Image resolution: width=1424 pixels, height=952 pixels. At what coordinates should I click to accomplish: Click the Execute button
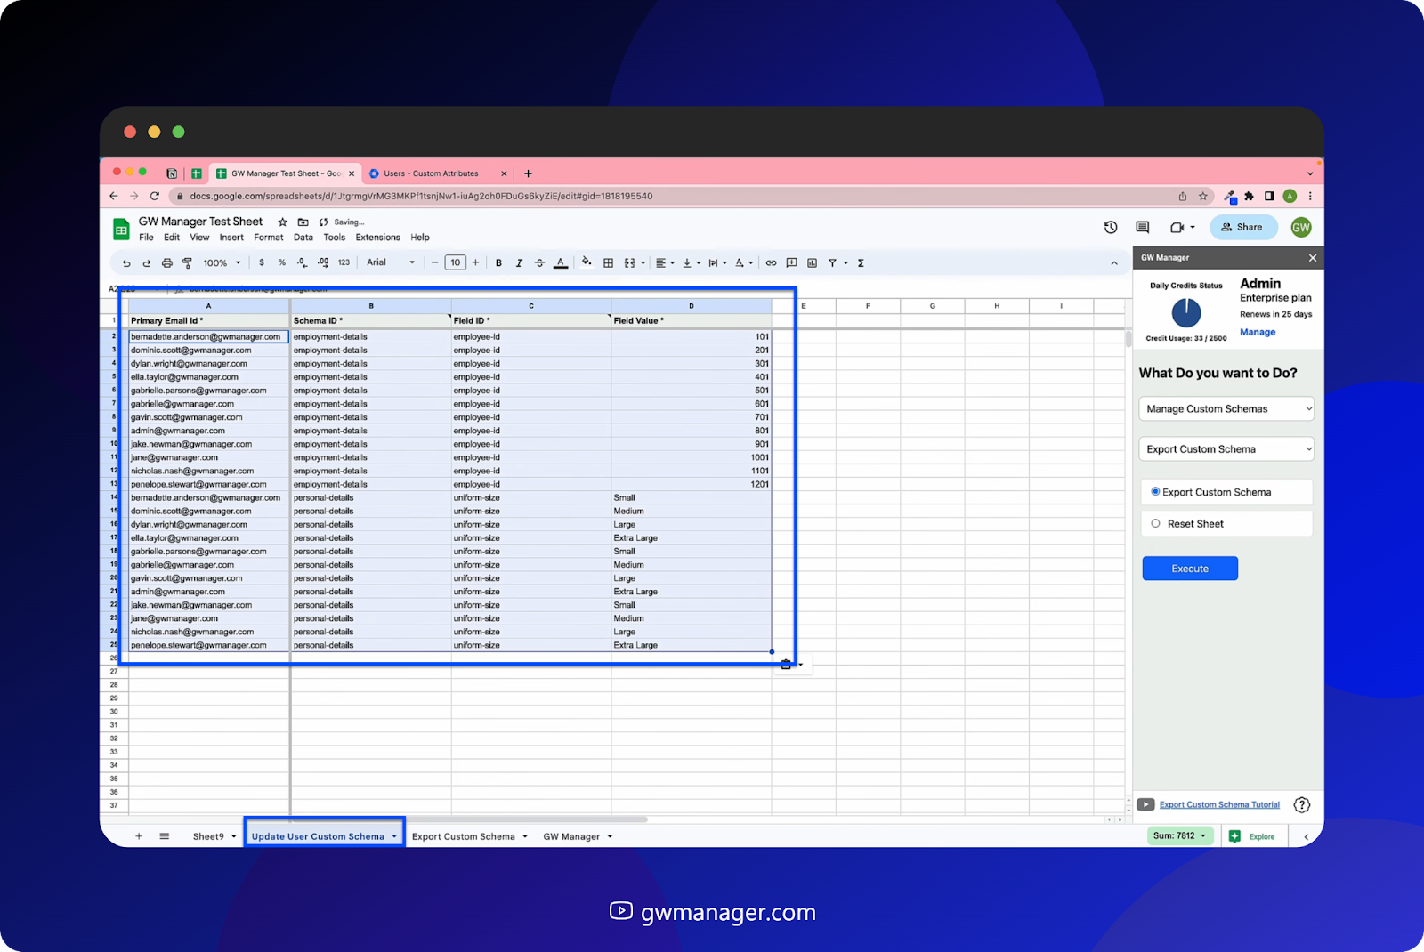pos(1190,569)
